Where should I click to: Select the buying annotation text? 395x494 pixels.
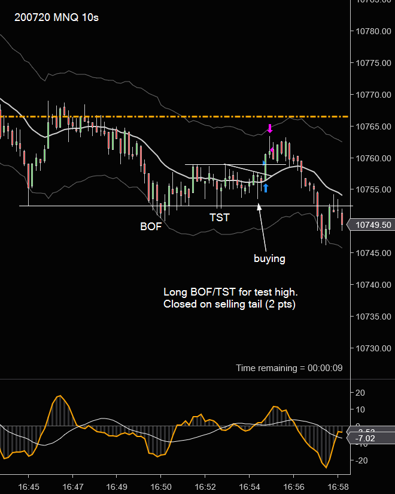[269, 258]
